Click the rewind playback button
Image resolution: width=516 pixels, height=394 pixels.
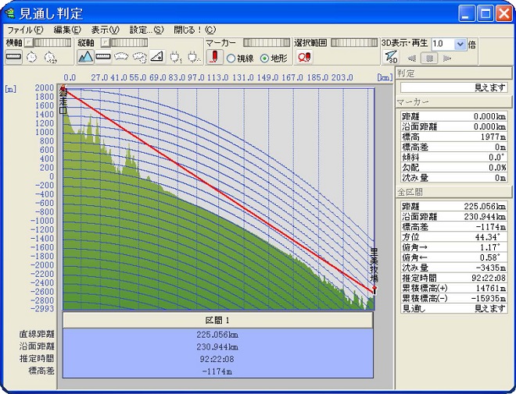coord(412,59)
